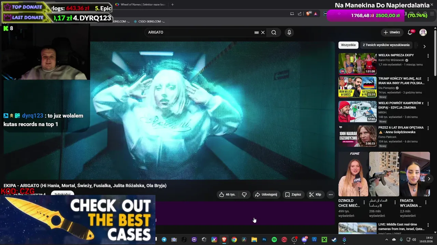
Task: Open options for LIVE Middle East video
Action: (428, 225)
